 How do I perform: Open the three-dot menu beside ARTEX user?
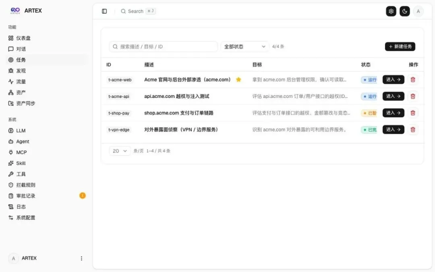coord(81,258)
